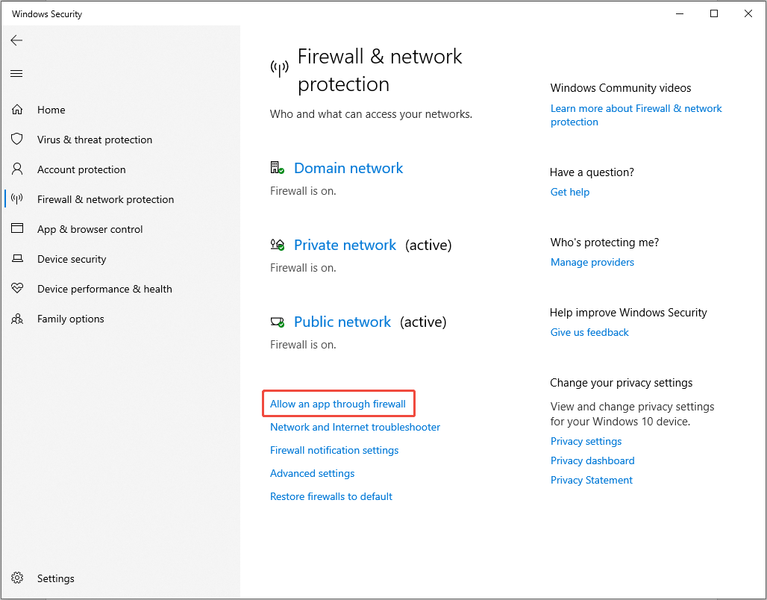Select the Public network icon

coord(276,321)
